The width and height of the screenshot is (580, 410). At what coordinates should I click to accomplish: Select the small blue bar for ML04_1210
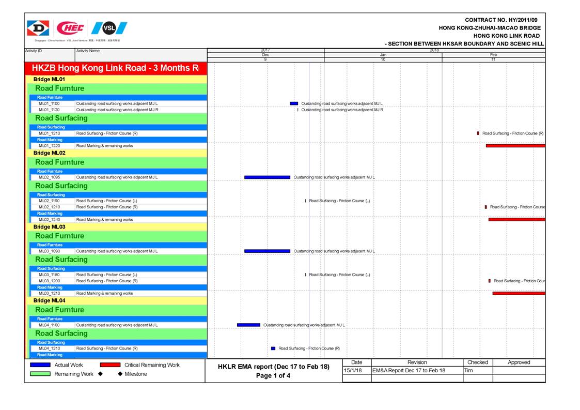tap(273, 348)
